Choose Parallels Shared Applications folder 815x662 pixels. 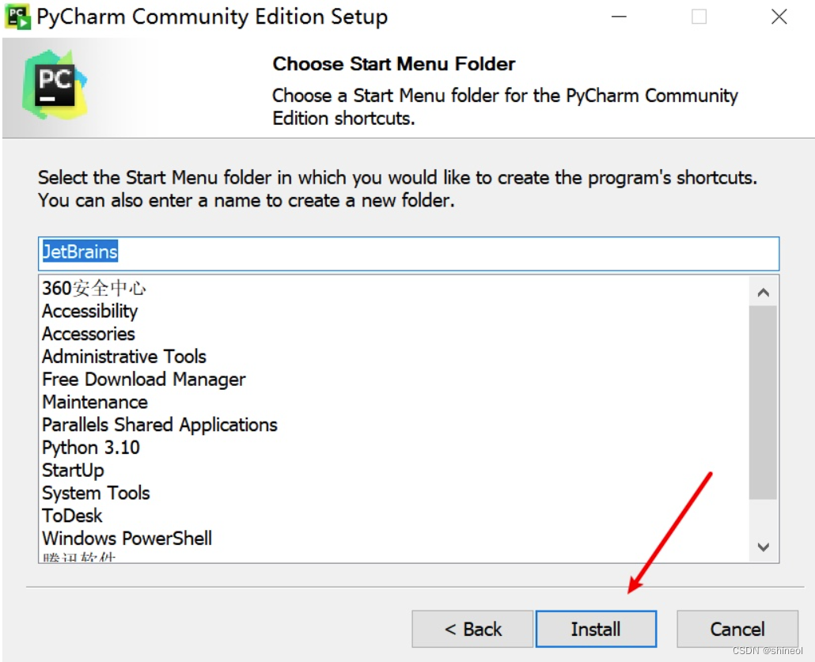point(160,425)
